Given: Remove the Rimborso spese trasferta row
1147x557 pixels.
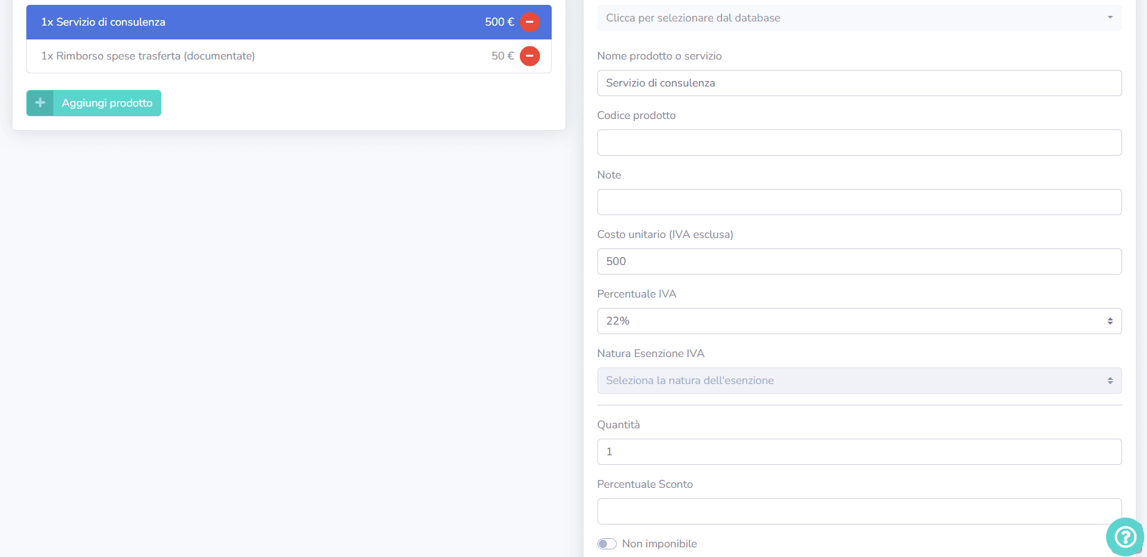Looking at the screenshot, I should coord(530,56).
